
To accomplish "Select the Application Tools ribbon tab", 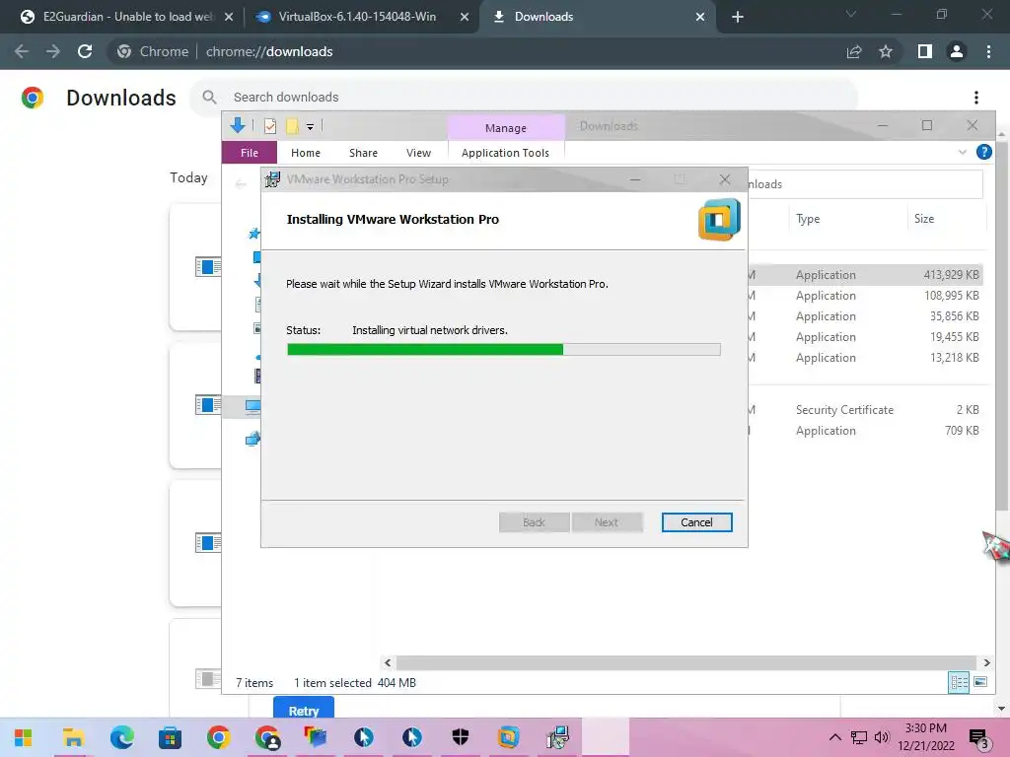I will (505, 153).
